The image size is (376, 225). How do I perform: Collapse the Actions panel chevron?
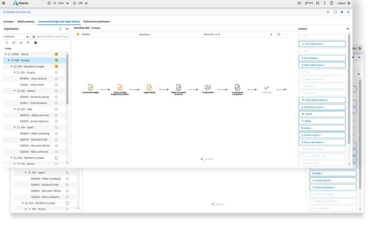click(348, 29)
